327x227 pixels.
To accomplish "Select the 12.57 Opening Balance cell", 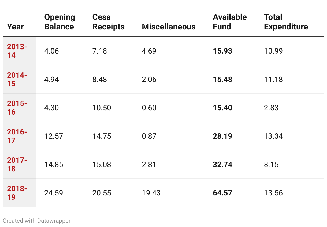I will point(54,136).
